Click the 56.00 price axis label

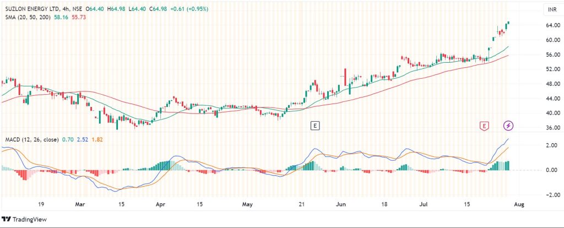click(552, 55)
